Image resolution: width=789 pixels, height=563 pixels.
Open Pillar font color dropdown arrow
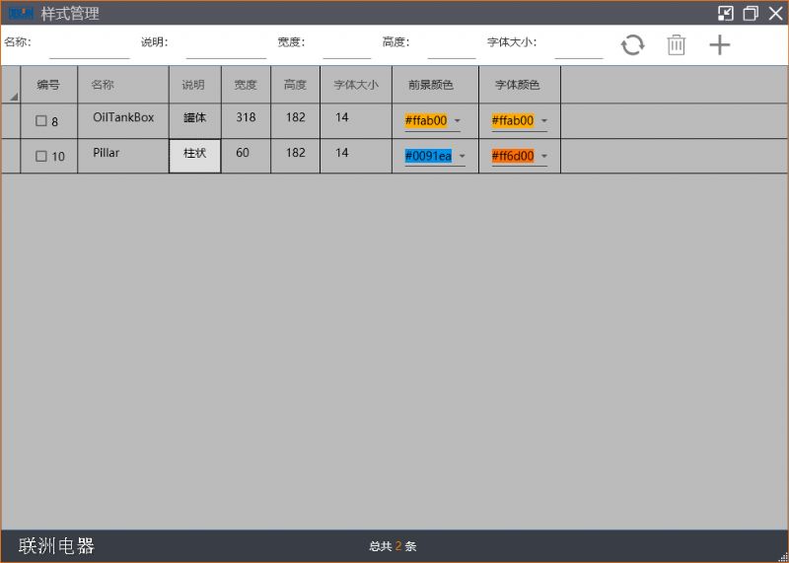click(x=543, y=156)
